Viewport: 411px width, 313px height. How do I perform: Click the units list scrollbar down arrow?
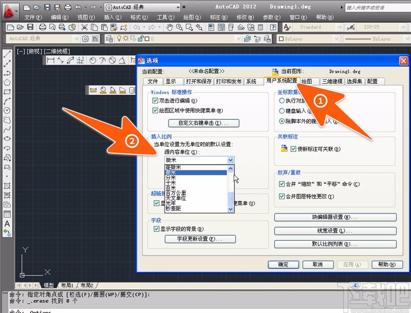[230, 208]
